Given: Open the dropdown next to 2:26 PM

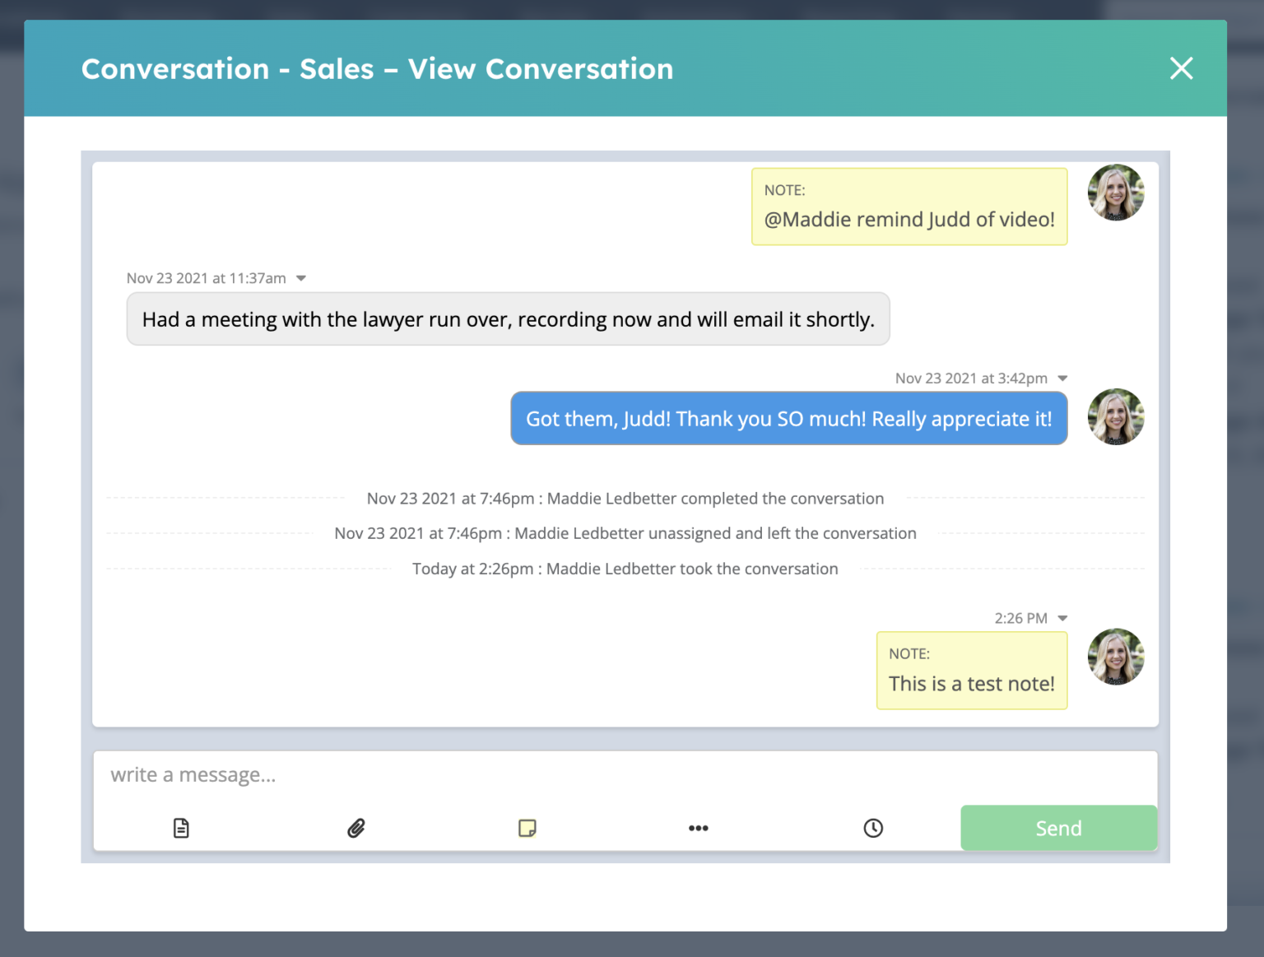Looking at the screenshot, I should pyautogui.click(x=1062, y=618).
